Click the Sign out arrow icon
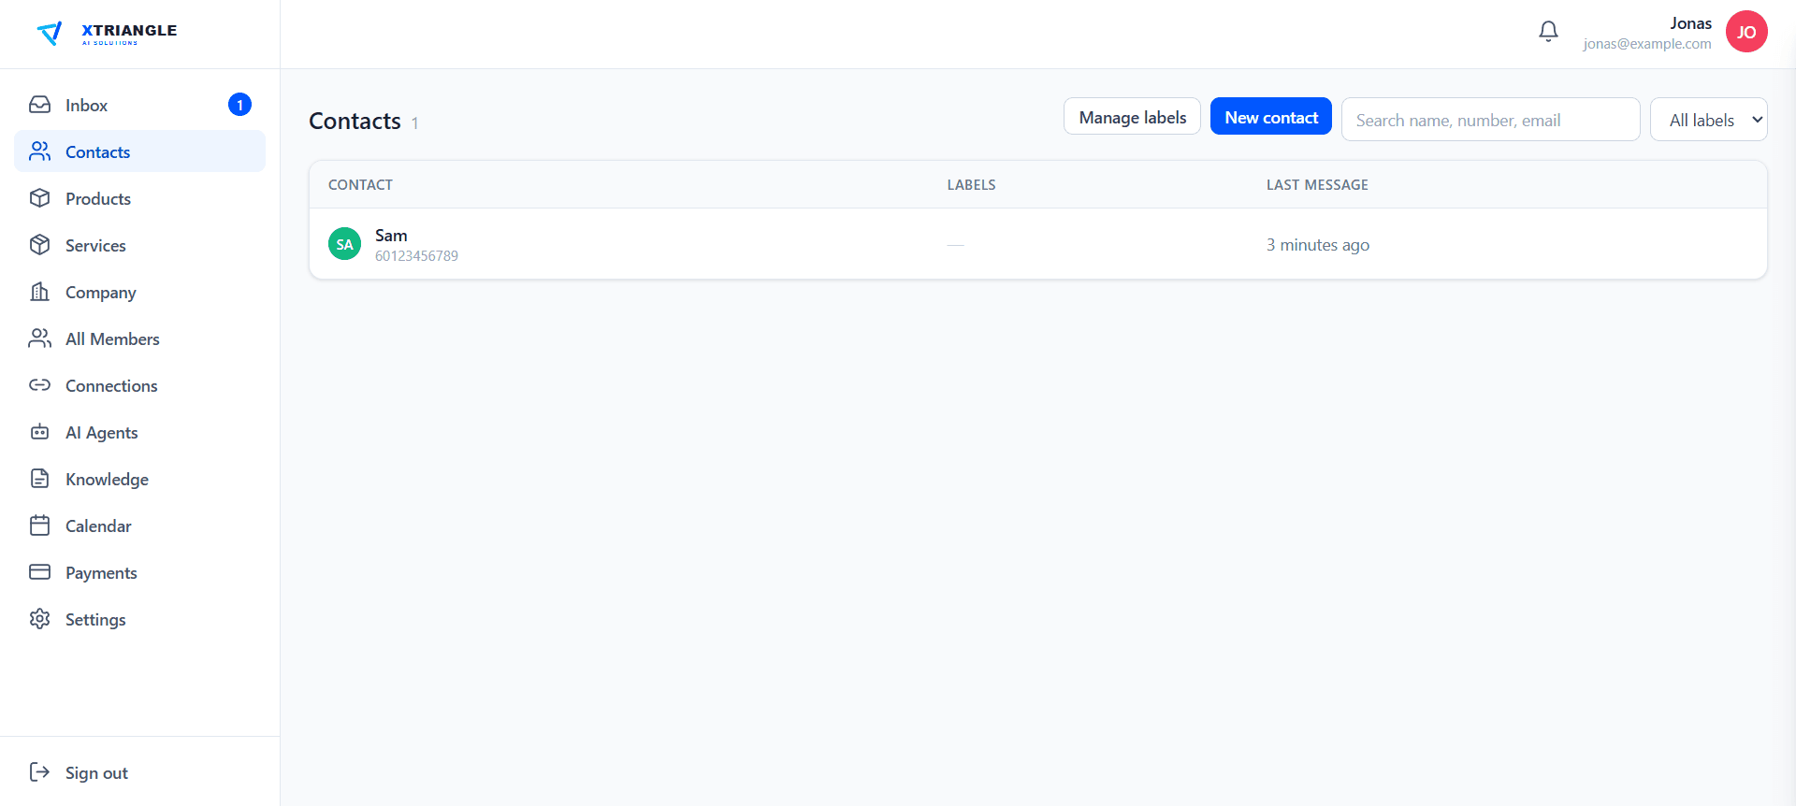This screenshot has height=806, width=1796. tap(39, 772)
